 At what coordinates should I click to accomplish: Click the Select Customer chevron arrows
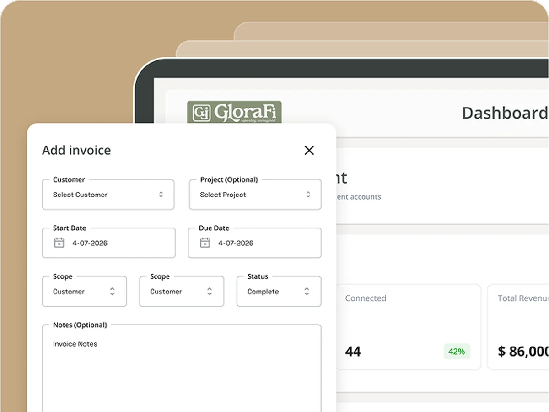[x=161, y=195]
